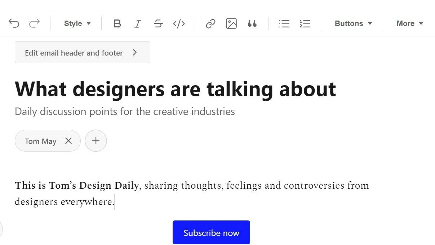The height and width of the screenshot is (245, 435).
Task: Open the Style dropdown
Action: tap(77, 23)
